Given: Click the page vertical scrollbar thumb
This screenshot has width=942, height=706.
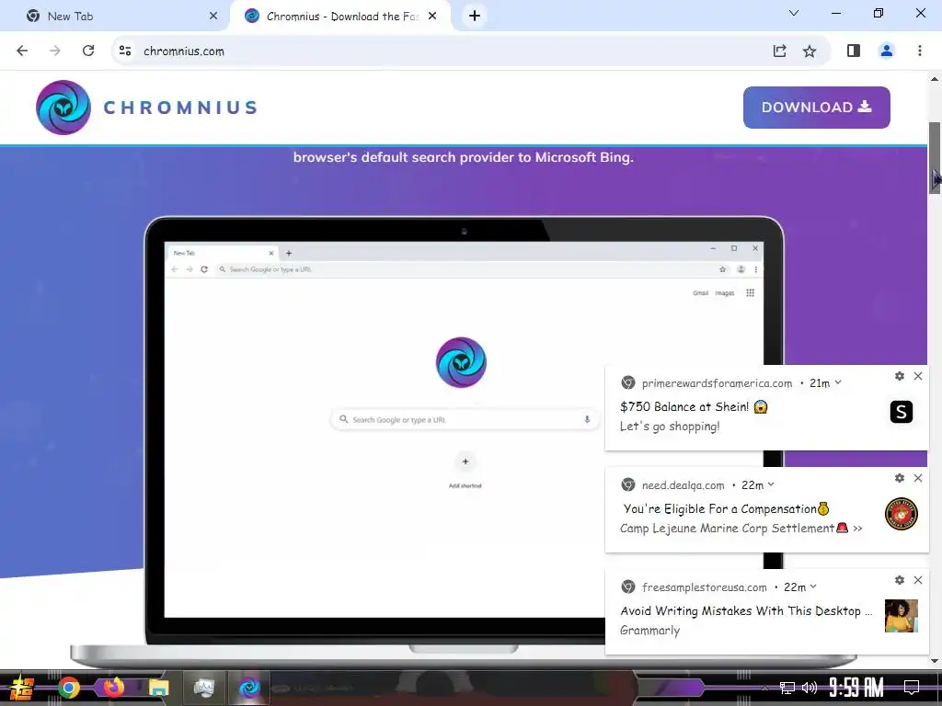Looking at the screenshot, I should (935, 157).
